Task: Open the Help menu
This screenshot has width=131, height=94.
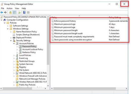Action: click(24, 8)
